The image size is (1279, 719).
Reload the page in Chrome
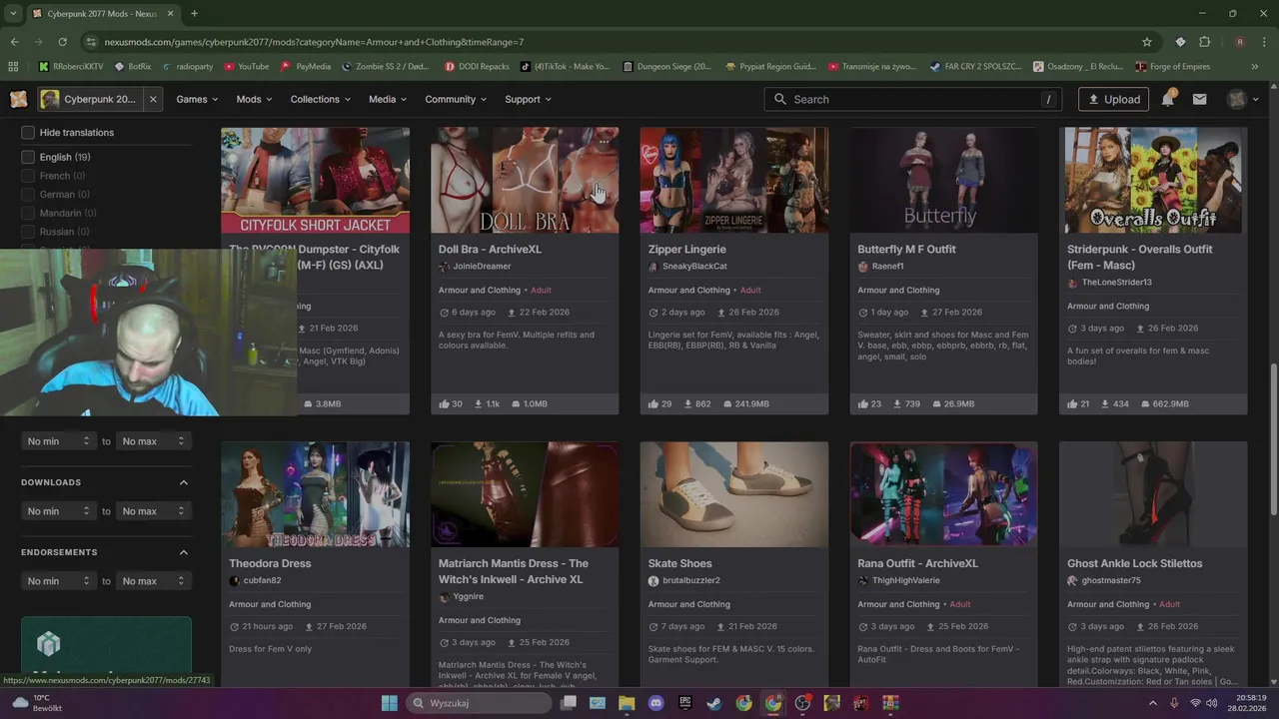pos(62,42)
